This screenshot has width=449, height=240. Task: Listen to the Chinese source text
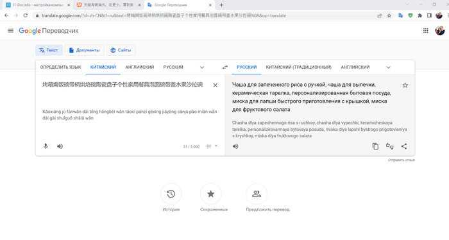pyautogui.click(x=60, y=146)
